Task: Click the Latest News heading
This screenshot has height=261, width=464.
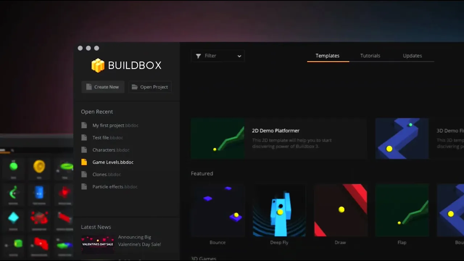Action: [x=96, y=227]
